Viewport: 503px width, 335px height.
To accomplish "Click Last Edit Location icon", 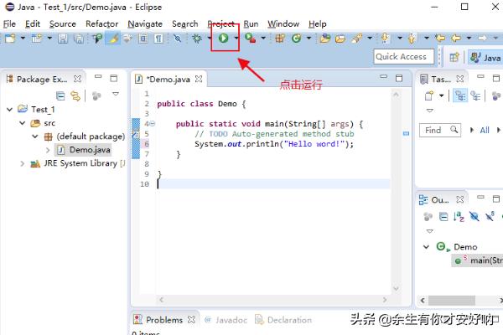I will pos(440,39).
